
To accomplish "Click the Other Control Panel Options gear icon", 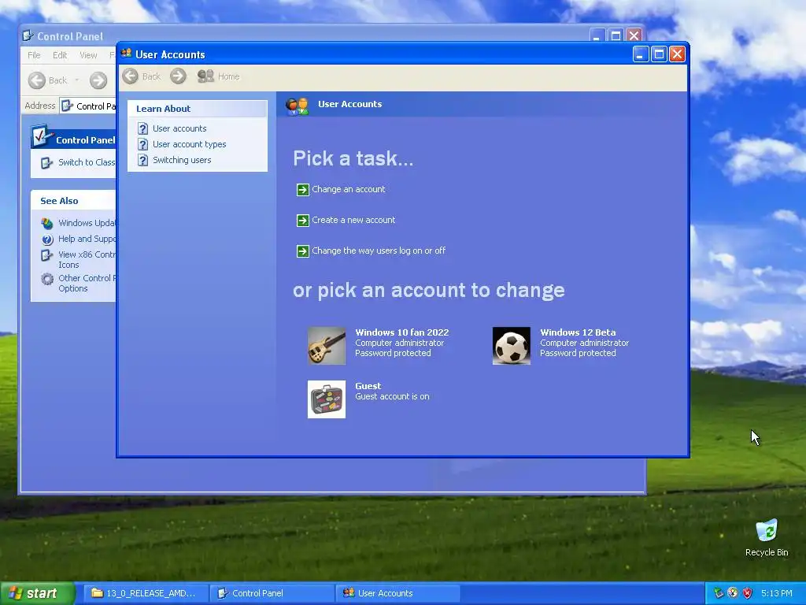I will [x=47, y=279].
